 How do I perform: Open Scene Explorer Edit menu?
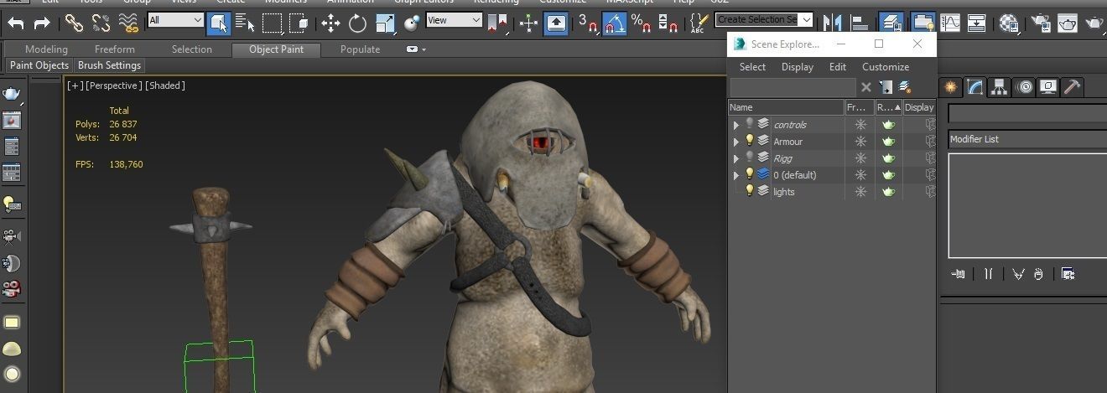(x=838, y=67)
